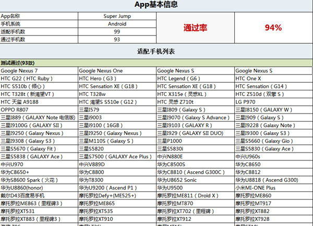The width and height of the screenshot is (313, 226).
Task: Click the "Android" system value cell
Action: [x=117, y=24]
